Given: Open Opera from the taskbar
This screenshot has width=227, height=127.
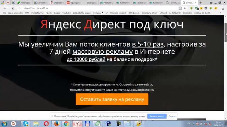Looking at the screenshot, I should coord(46,124).
